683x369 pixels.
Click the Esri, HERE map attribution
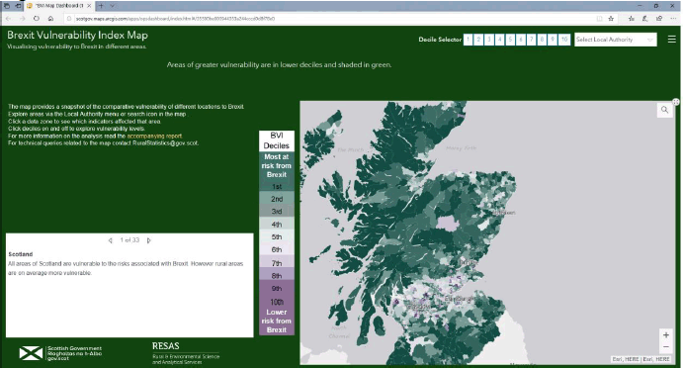point(641,359)
